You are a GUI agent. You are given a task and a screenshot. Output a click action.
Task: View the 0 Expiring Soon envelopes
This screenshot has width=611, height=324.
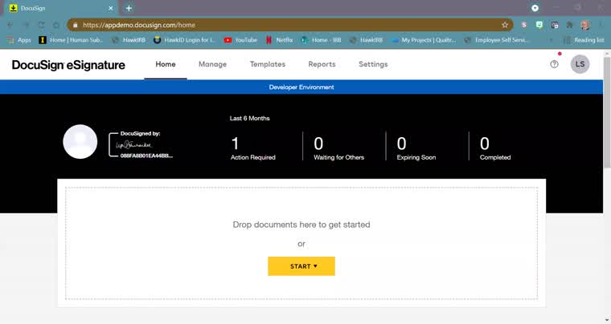(416, 148)
